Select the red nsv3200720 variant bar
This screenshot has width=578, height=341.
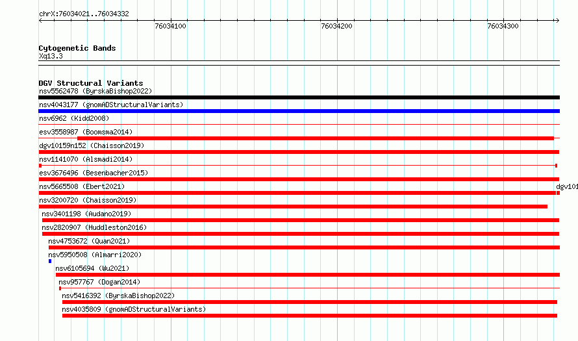coord(293,207)
